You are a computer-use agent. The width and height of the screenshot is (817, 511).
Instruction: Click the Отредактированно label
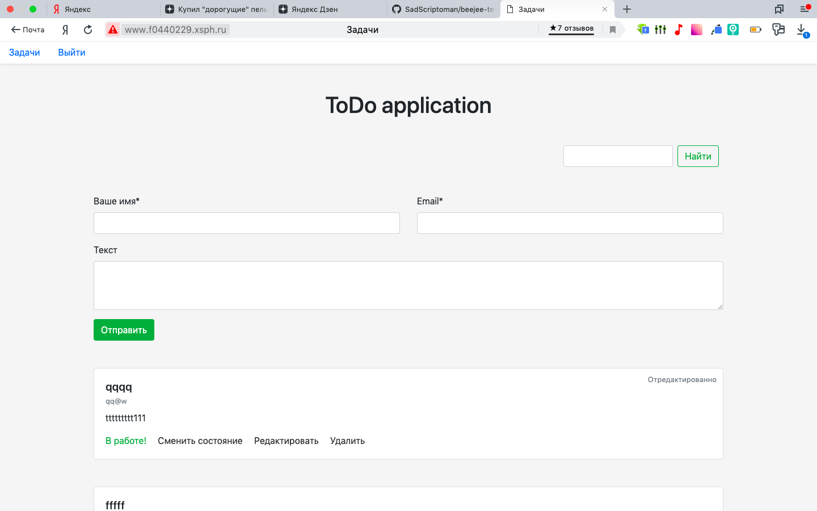tap(682, 379)
